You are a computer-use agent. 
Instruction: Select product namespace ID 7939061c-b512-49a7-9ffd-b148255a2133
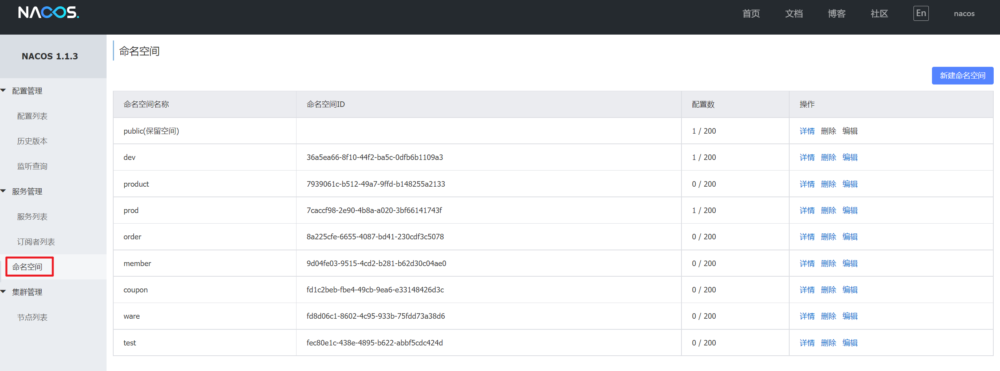pos(376,184)
